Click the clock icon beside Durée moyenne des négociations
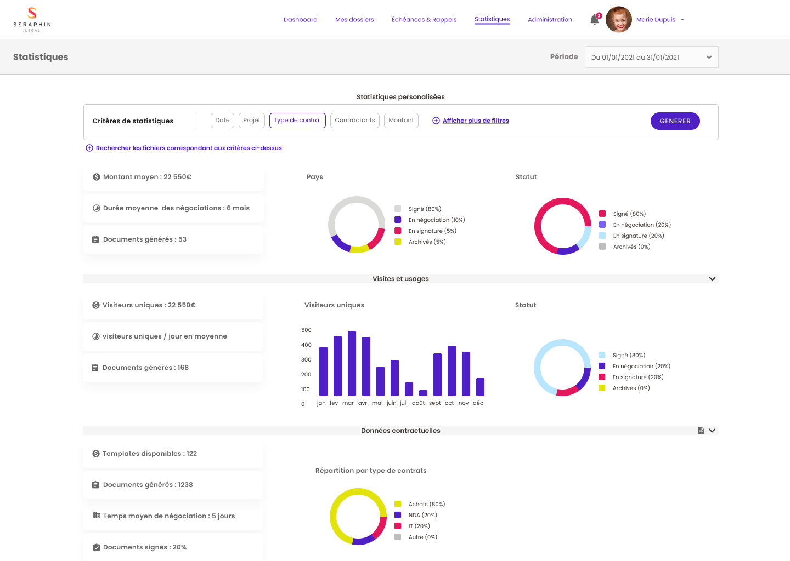The width and height of the screenshot is (790, 561). 96,208
